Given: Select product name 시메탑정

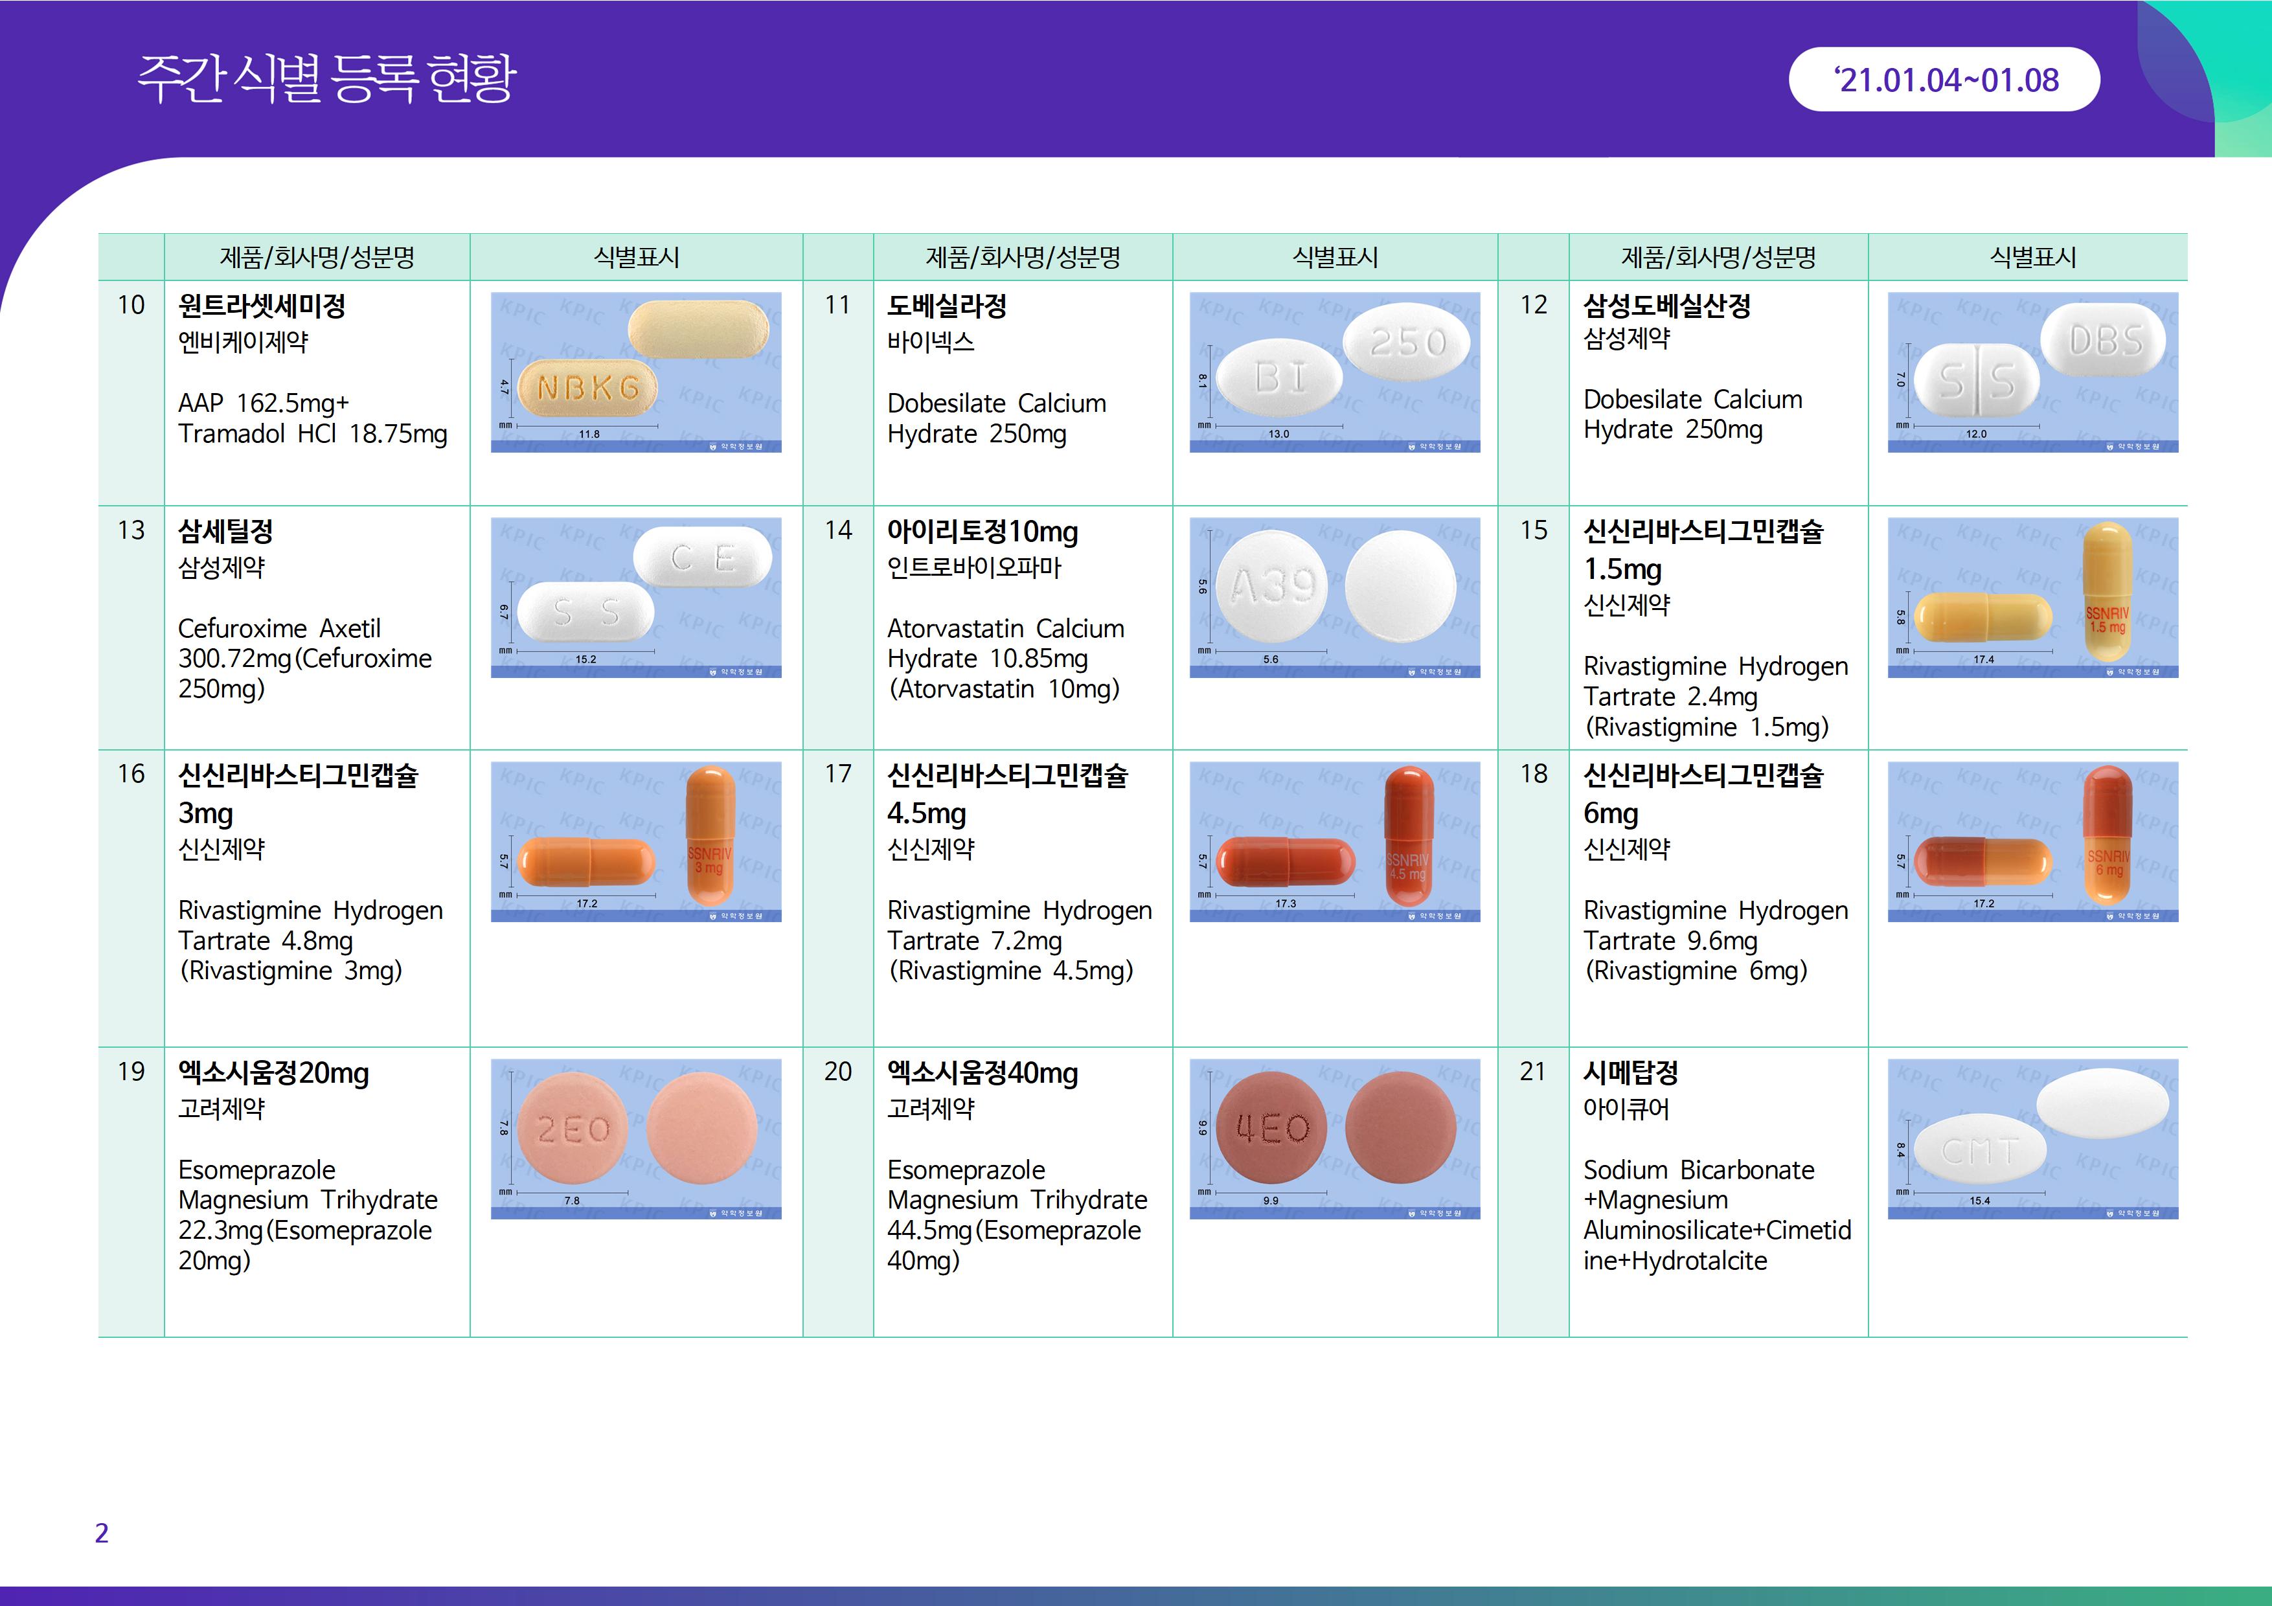Looking at the screenshot, I should (1630, 1072).
